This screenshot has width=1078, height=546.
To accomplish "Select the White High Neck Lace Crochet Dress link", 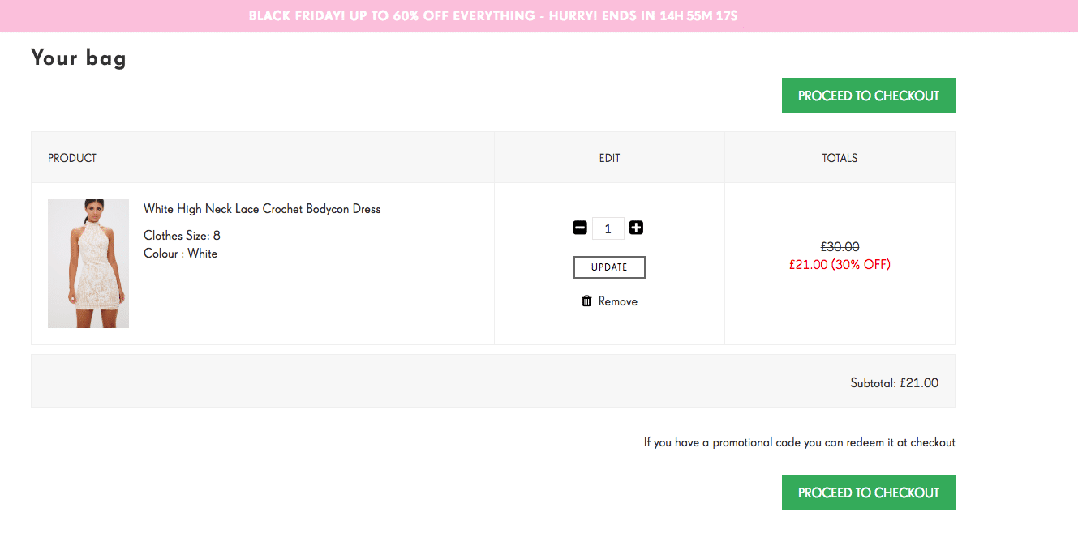I will tap(261, 208).
